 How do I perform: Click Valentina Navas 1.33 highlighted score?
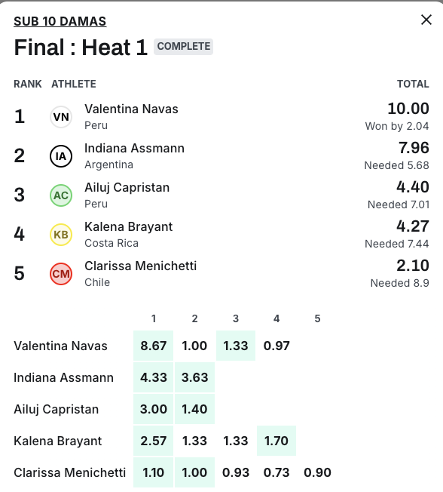236,346
